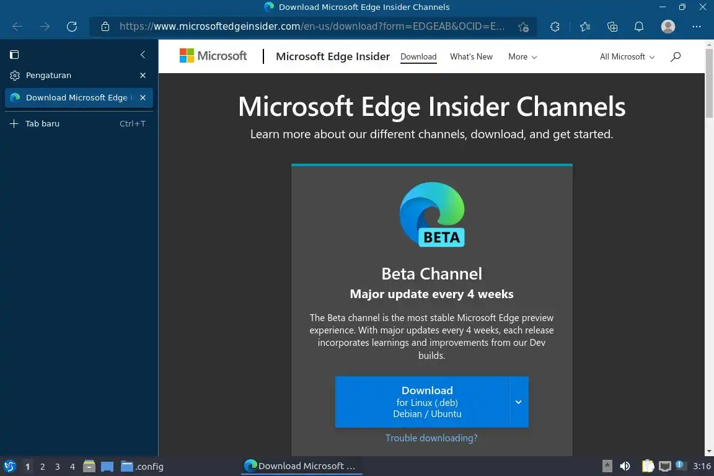This screenshot has width=714, height=476.
Task: Expand the More dropdown
Action: [522, 56]
